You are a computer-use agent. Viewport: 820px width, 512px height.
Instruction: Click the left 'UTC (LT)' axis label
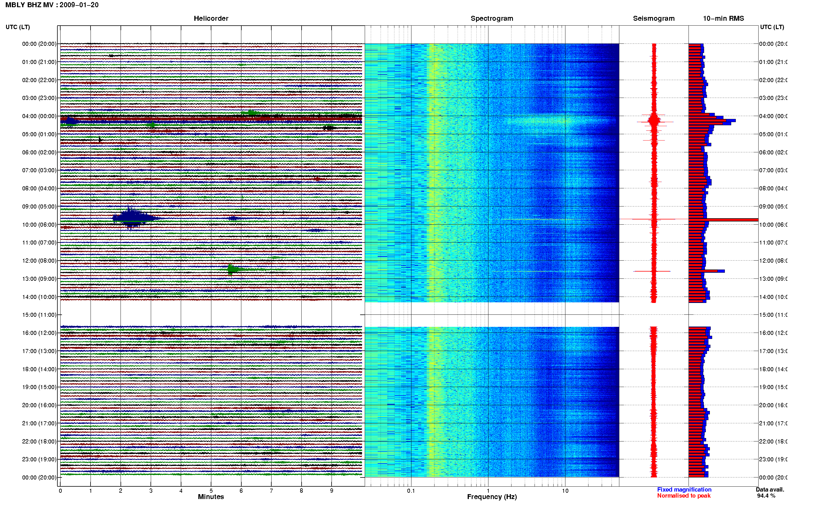[18, 27]
